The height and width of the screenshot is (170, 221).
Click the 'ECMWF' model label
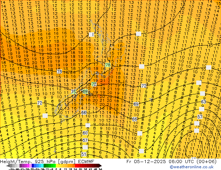[x=86, y=162]
